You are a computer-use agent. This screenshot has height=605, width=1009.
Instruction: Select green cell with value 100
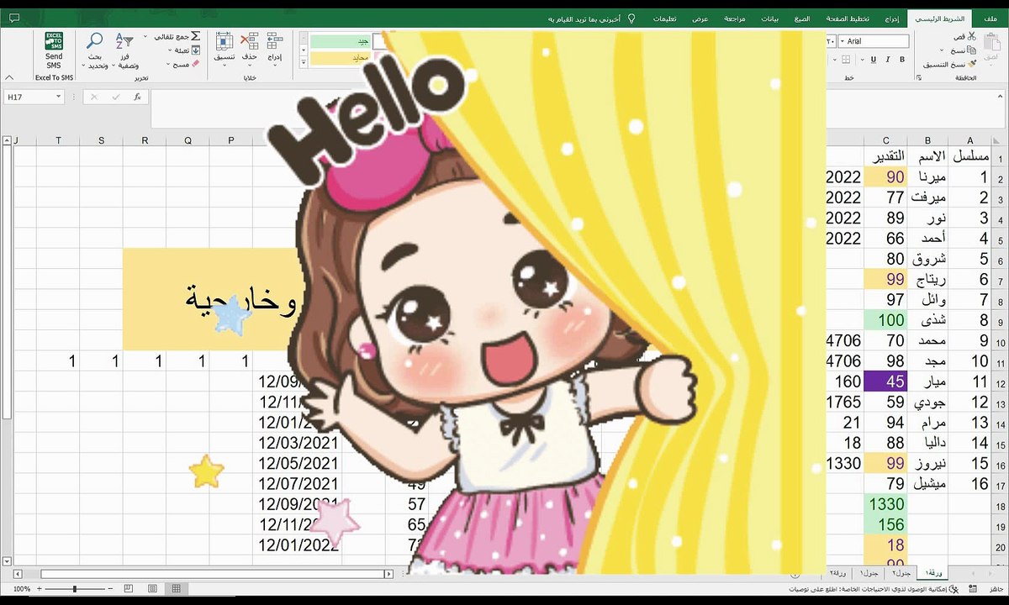tap(885, 320)
